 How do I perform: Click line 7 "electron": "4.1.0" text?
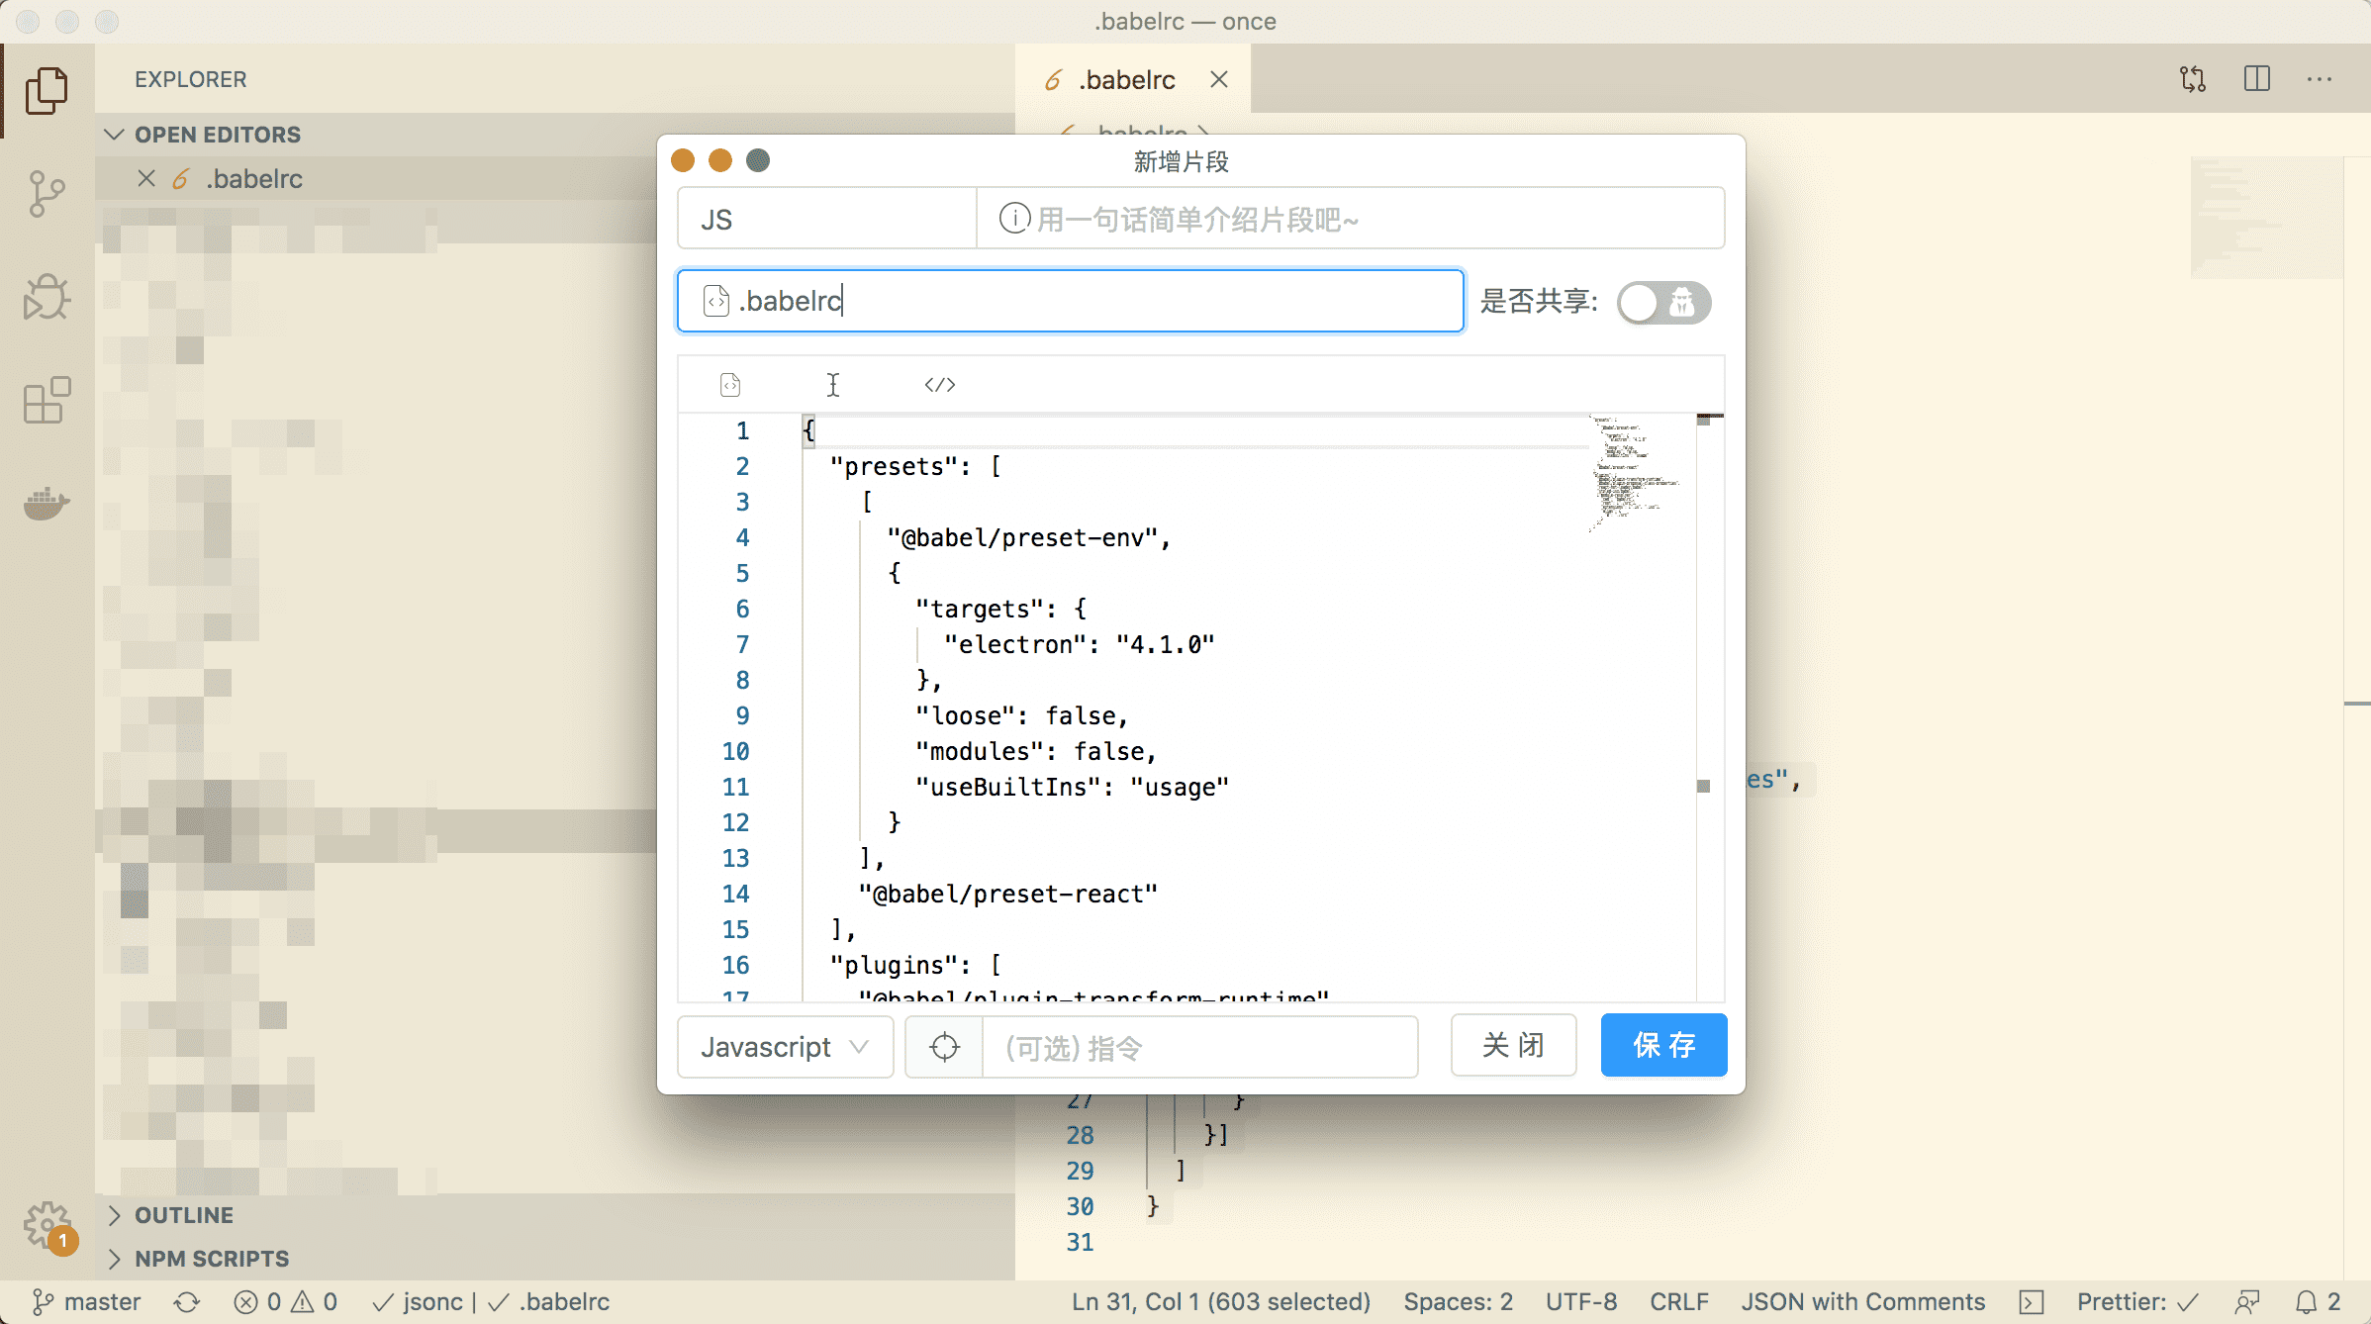point(1079,644)
